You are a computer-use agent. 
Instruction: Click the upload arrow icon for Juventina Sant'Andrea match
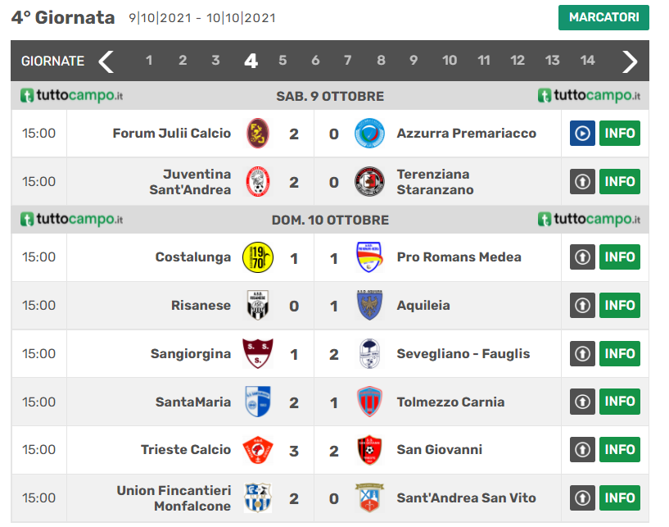click(582, 181)
